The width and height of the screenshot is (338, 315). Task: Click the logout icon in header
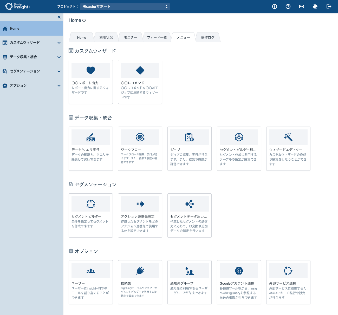(x=329, y=6)
